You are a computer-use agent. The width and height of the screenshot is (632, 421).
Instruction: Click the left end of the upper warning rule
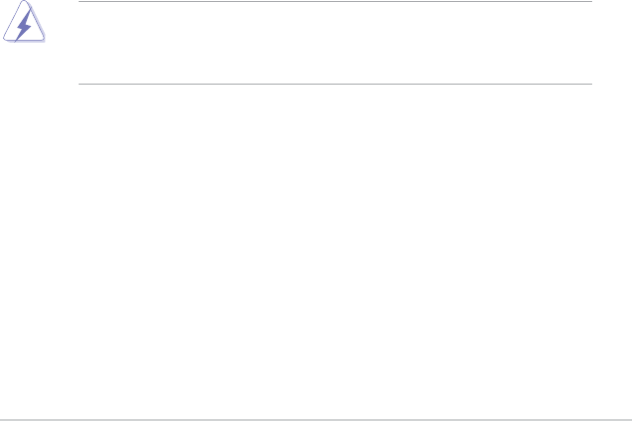coord(81,2)
